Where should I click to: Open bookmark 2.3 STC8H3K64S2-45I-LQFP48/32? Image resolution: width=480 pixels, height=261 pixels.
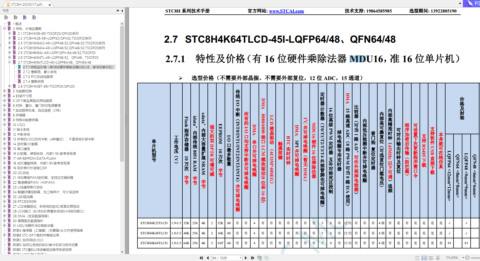(x=62, y=43)
